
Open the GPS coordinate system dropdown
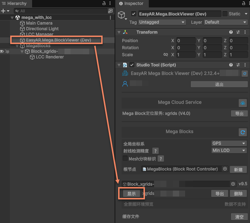click(x=229, y=143)
